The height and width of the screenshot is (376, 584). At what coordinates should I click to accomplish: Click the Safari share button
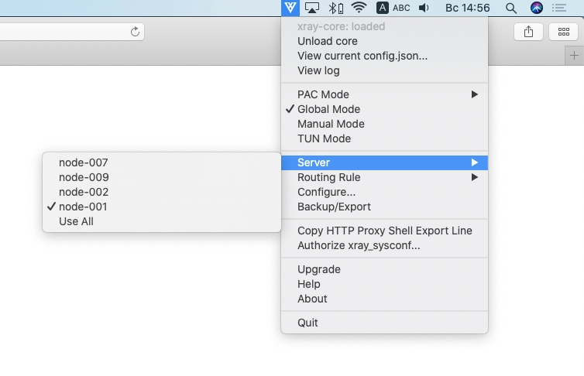coord(528,32)
